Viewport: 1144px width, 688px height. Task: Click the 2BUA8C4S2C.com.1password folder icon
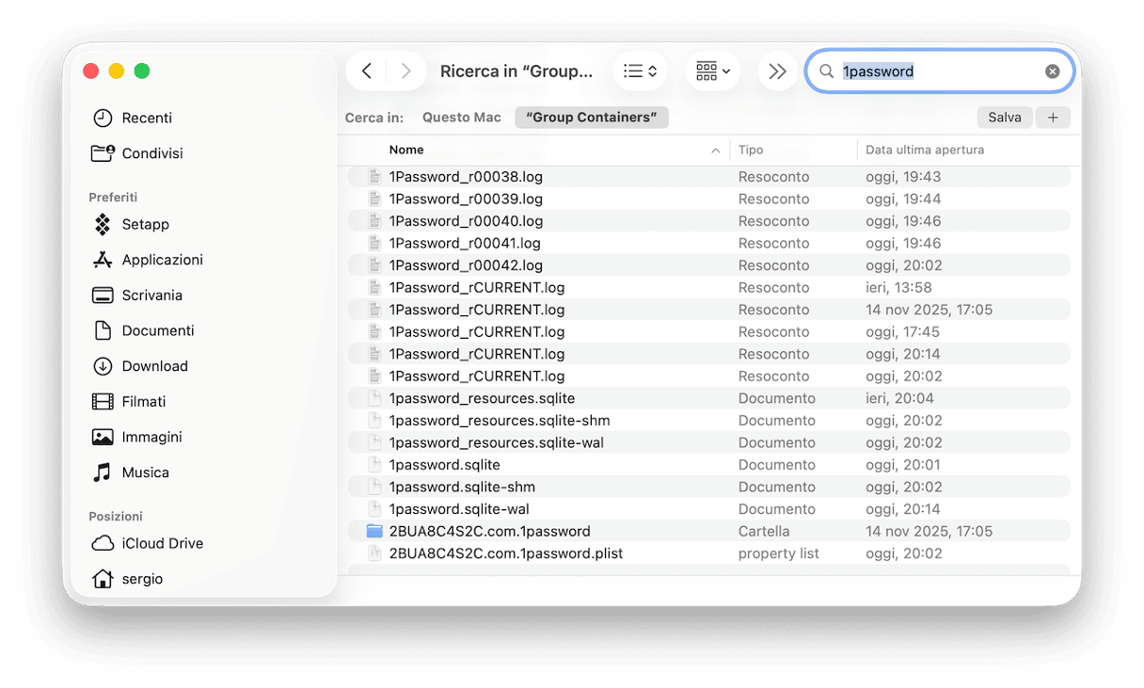pos(374,532)
